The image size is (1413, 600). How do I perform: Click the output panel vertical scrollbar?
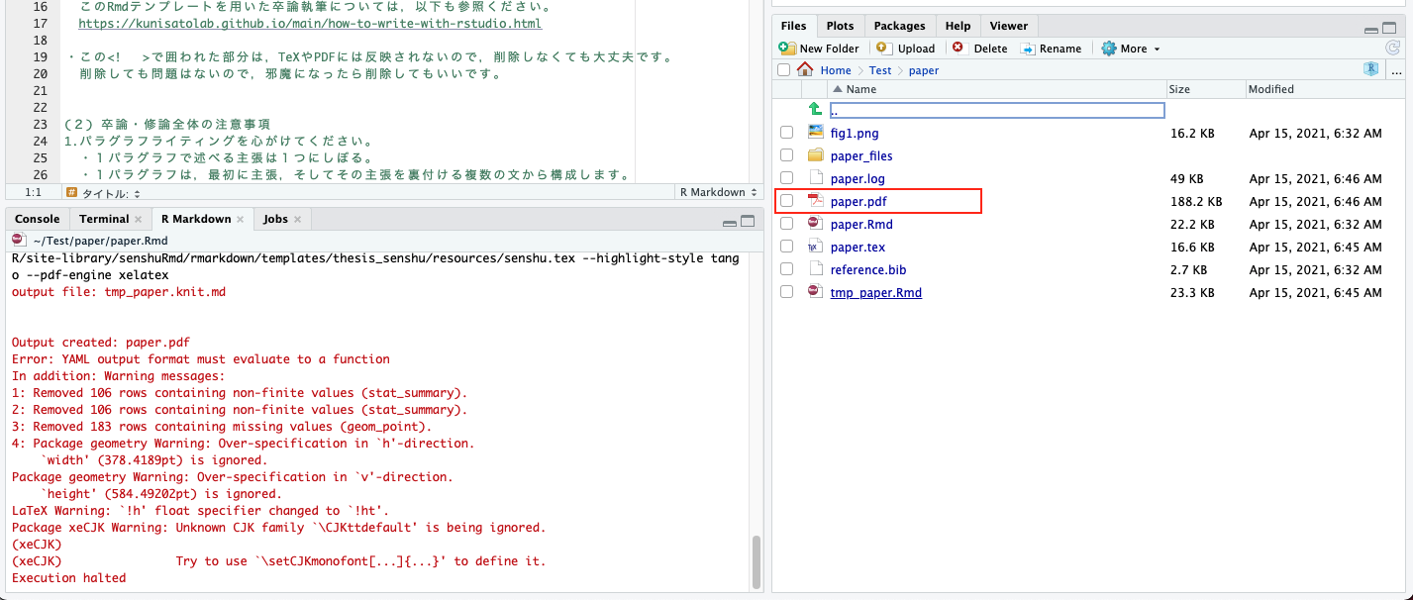(757, 561)
